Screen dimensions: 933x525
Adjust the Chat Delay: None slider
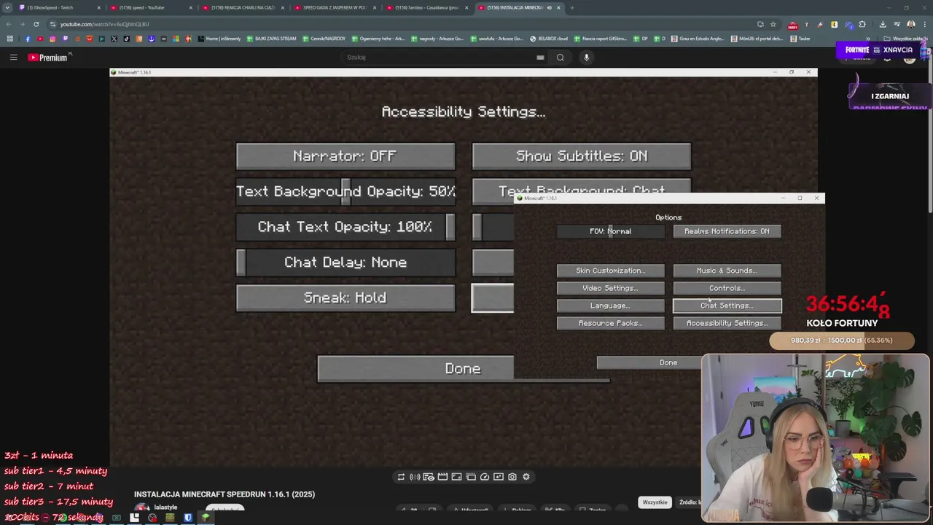[x=346, y=262]
